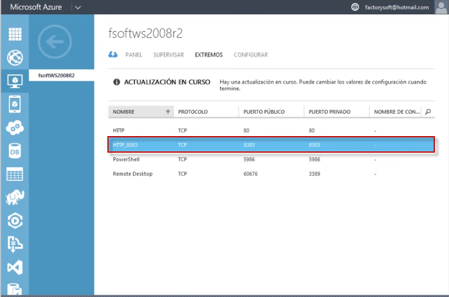Open Web Sites in the sidebar
449x297 pixels.
(x=14, y=58)
